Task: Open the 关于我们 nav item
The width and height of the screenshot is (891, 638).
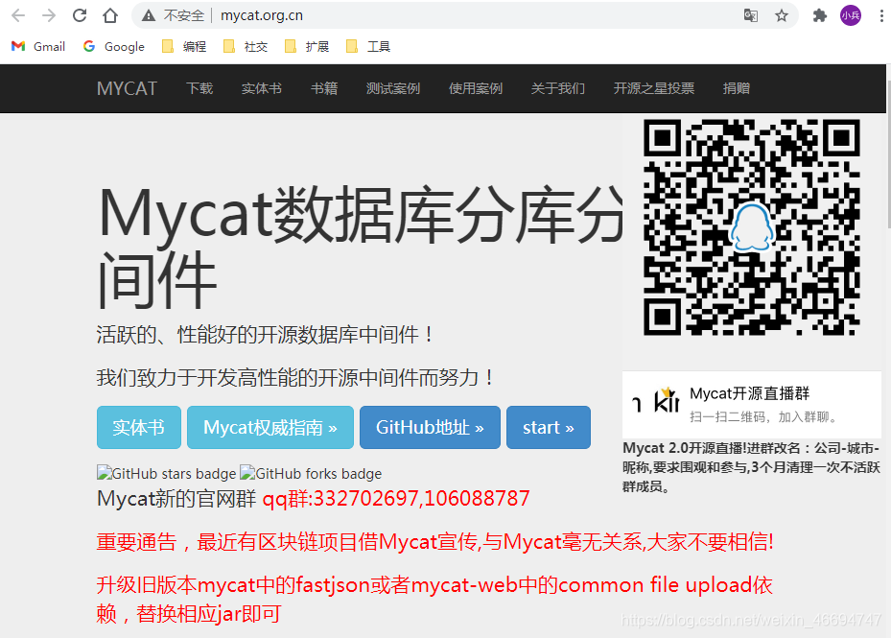Action: (557, 88)
